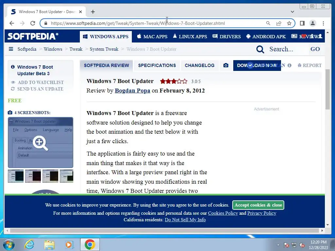Click the site search magnifier icon
335x251 pixels.
click(x=260, y=49)
